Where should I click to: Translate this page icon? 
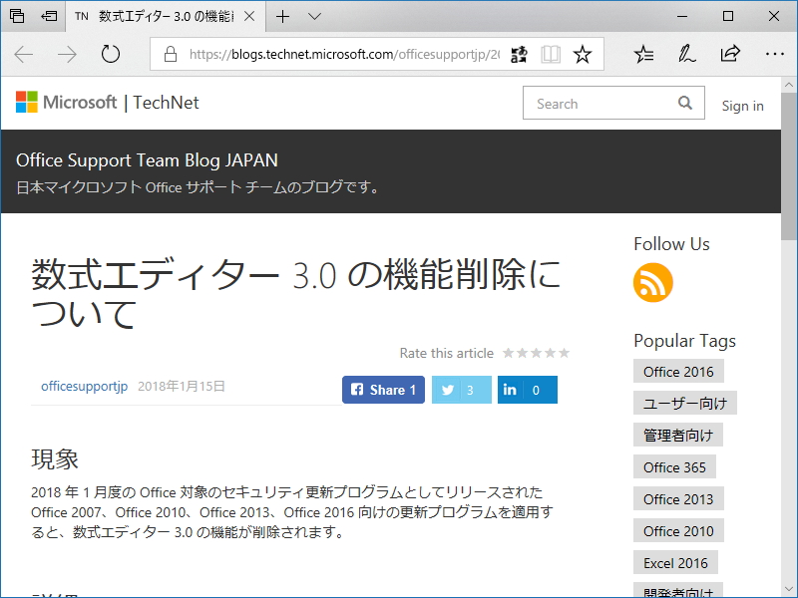point(519,54)
